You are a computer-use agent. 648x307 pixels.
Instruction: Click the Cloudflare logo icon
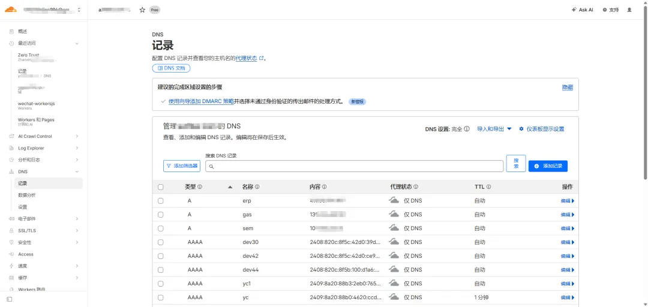(11, 9)
